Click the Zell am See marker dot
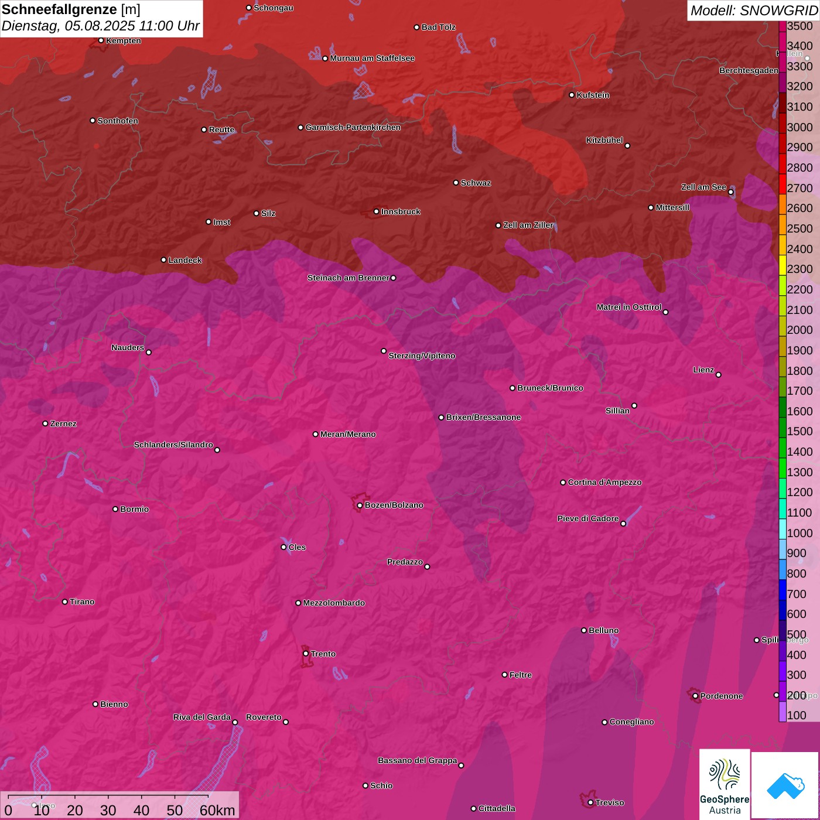Viewport: 820px width, 820px height. (731, 192)
